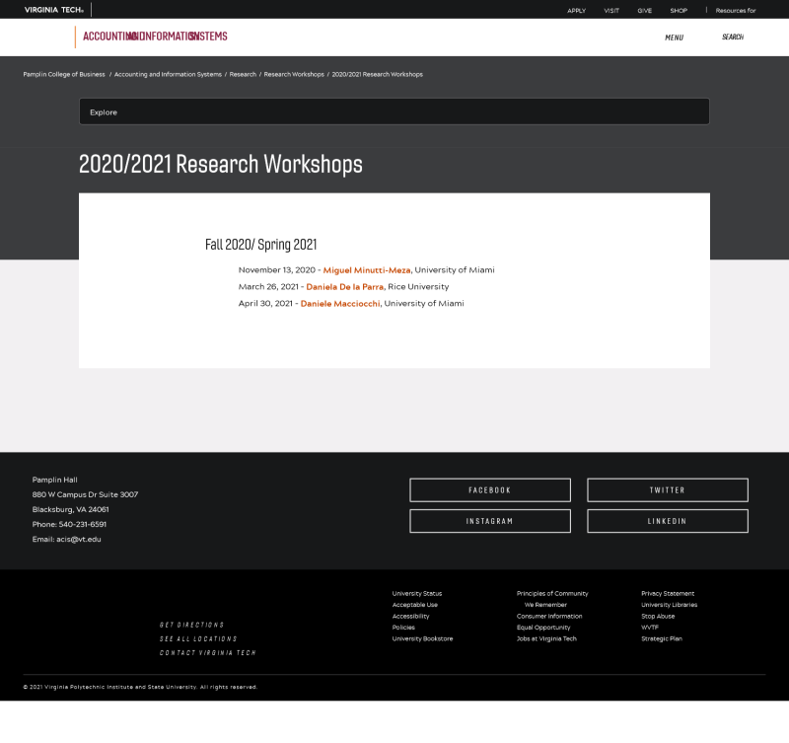Viewport: 789px width, 743px height.
Task: Go to Accounting and Information Systems site title
Action: (x=155, y=37)
